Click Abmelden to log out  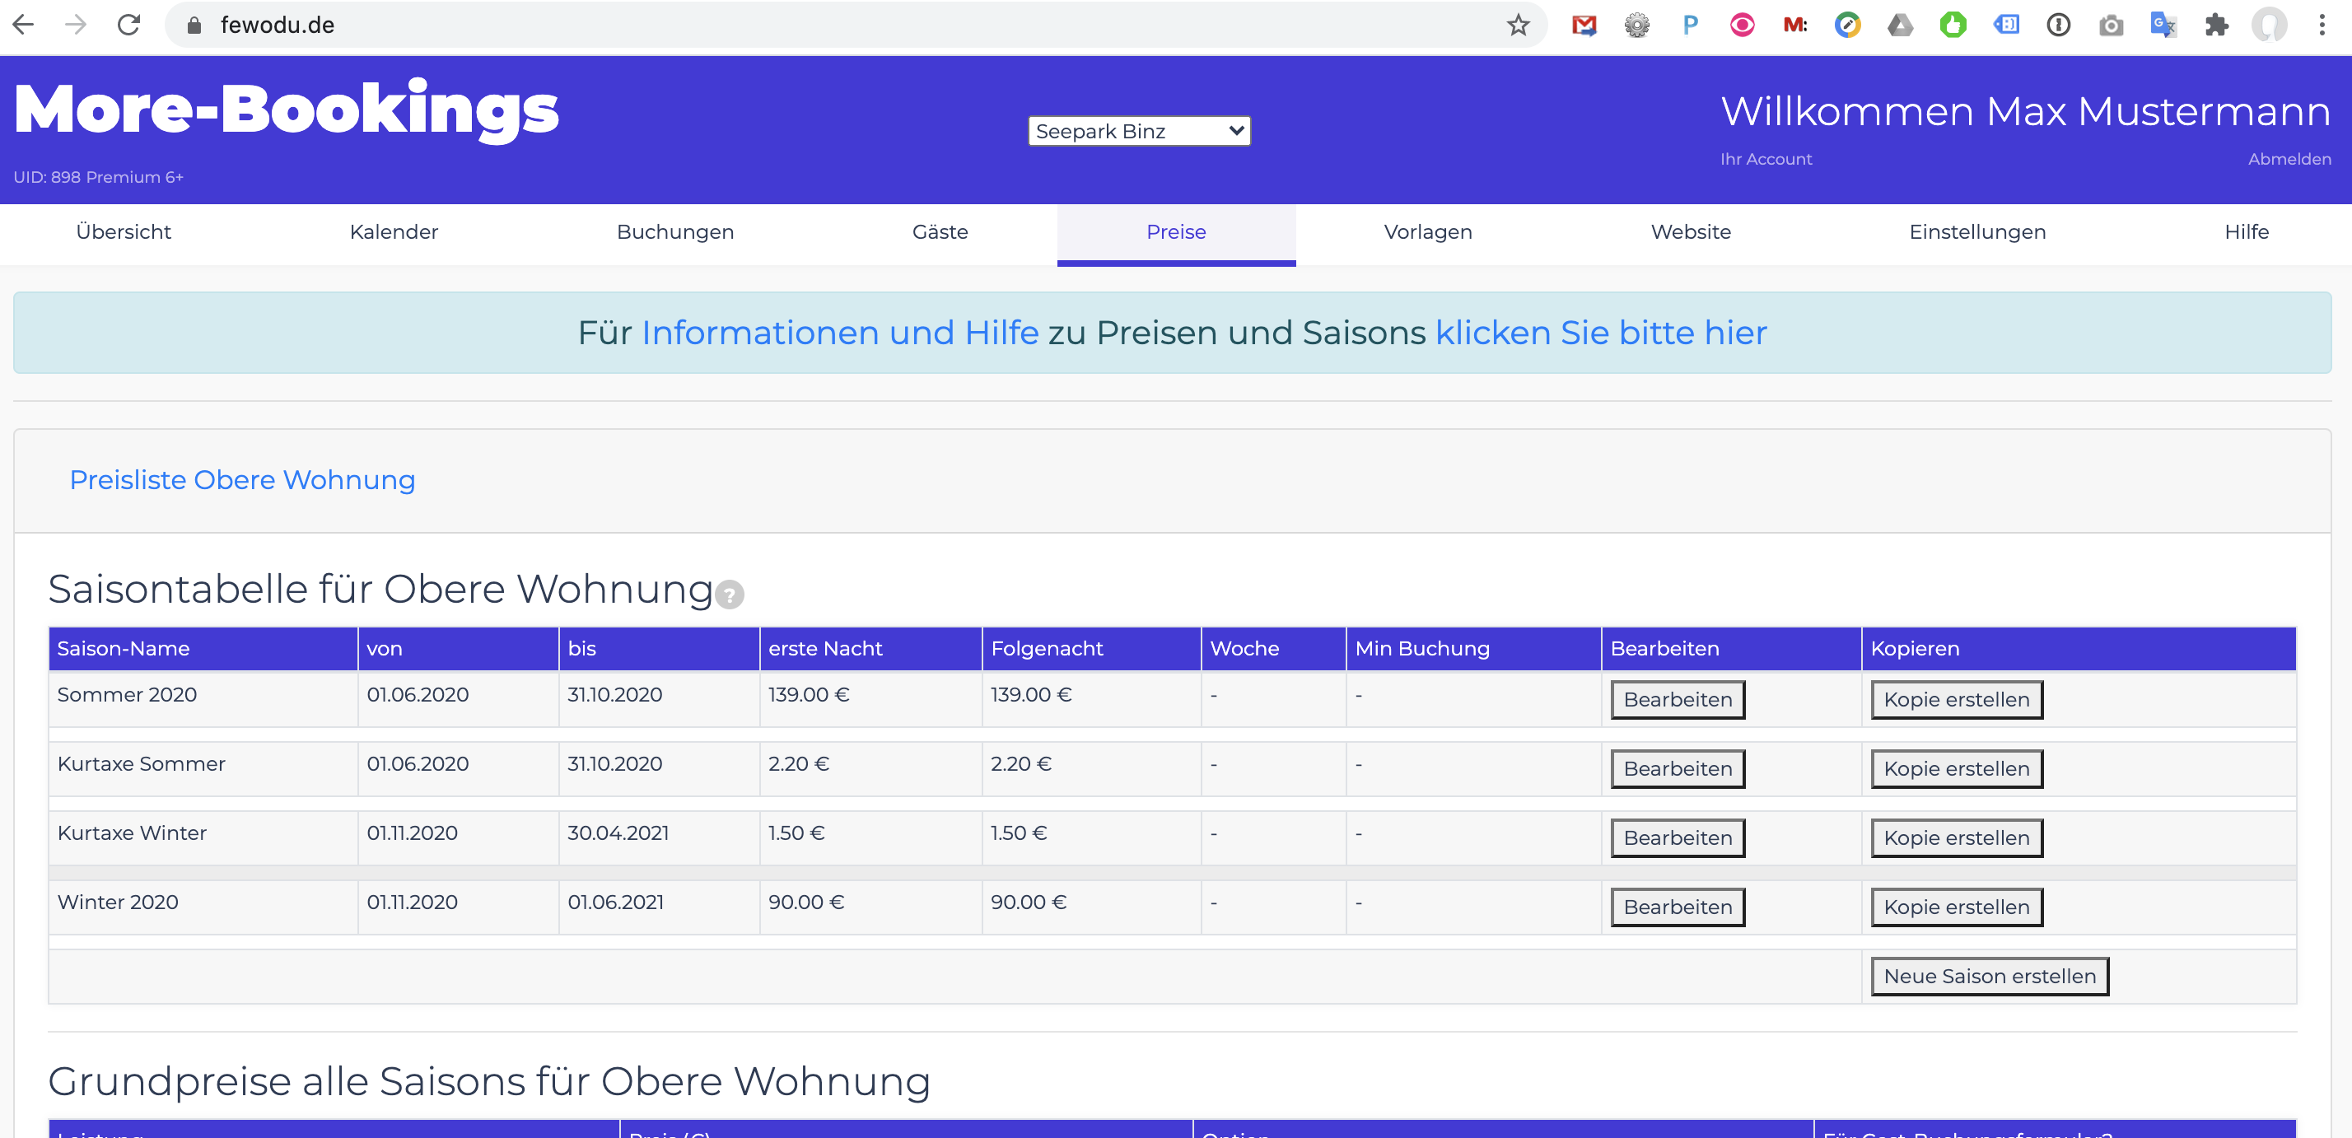(2289, 159)
